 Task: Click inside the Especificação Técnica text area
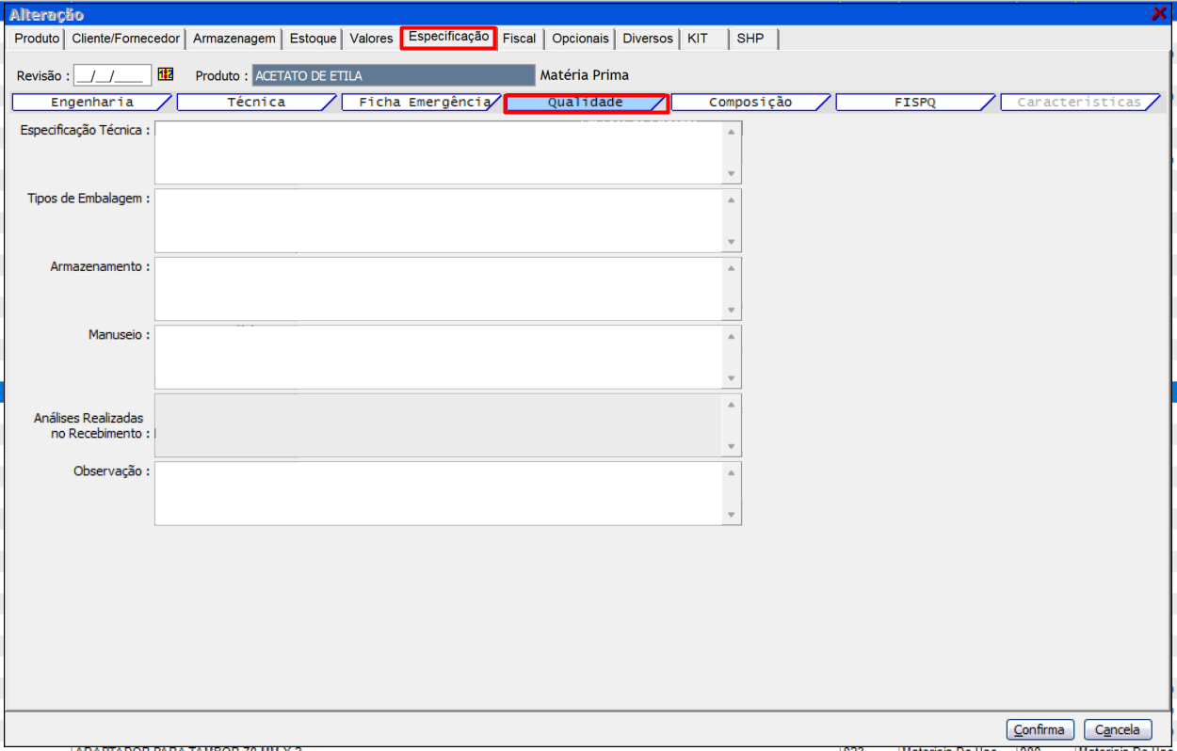coord(438,152)
